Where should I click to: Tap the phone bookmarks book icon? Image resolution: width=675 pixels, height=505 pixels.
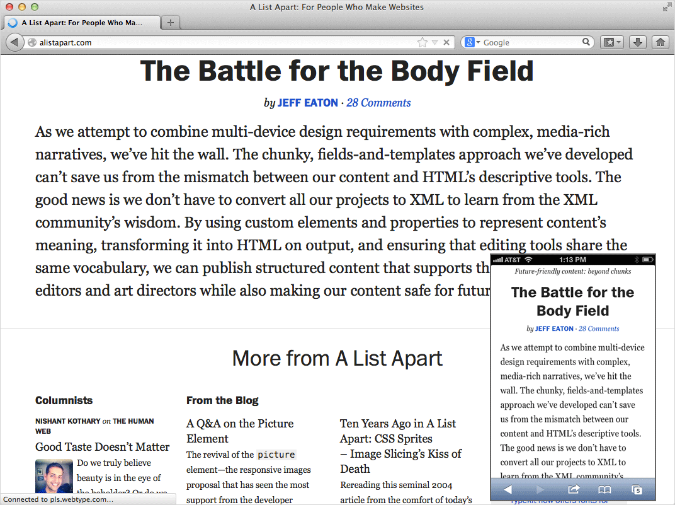(604, 489)
